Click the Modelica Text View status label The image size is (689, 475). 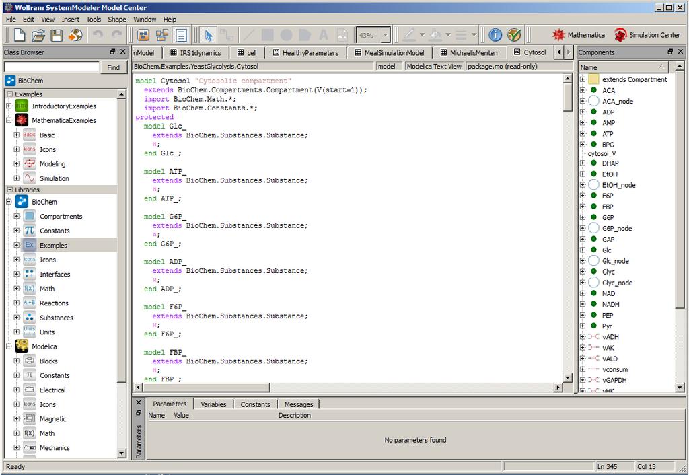click(434, 67)
